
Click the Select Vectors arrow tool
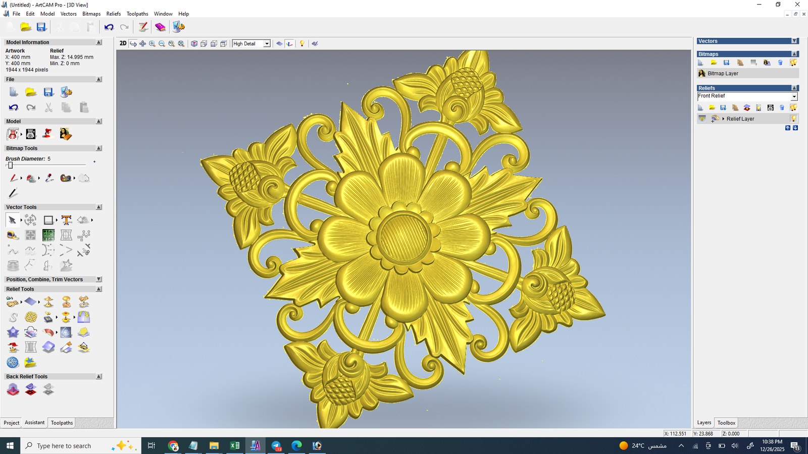pos(12,220)
